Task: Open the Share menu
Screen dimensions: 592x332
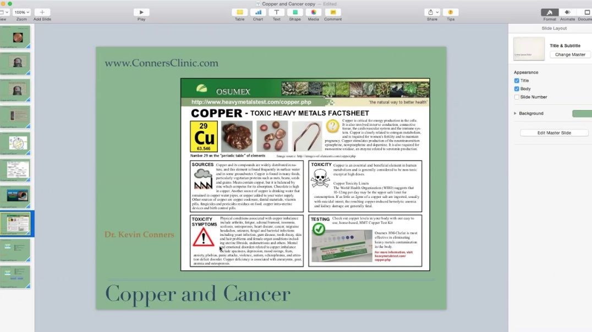Action: click(x=432, y=13)
